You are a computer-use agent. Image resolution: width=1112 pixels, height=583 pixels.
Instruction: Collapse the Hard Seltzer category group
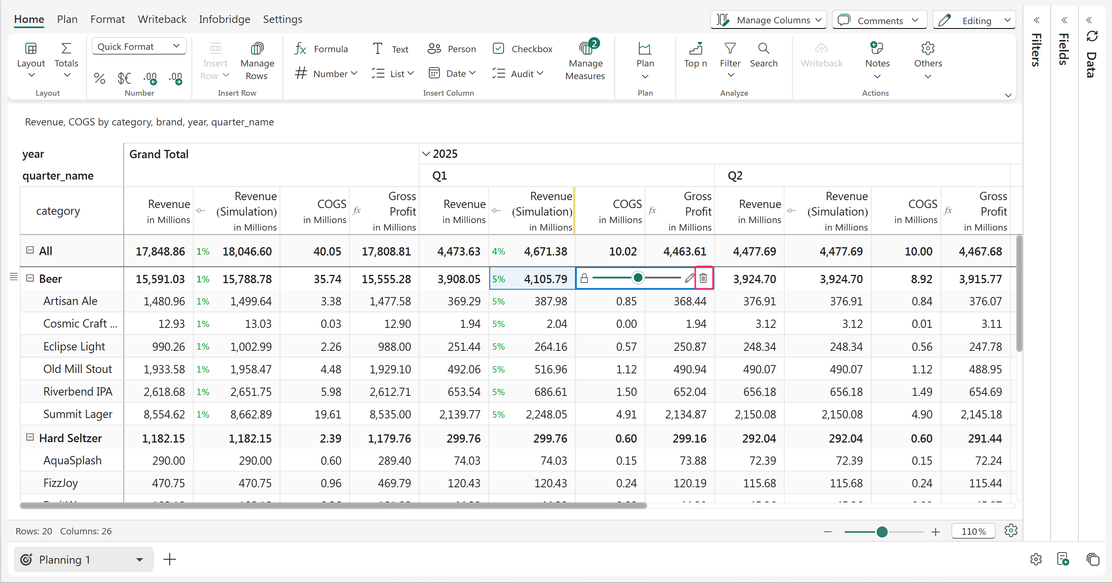pos(30,437)
